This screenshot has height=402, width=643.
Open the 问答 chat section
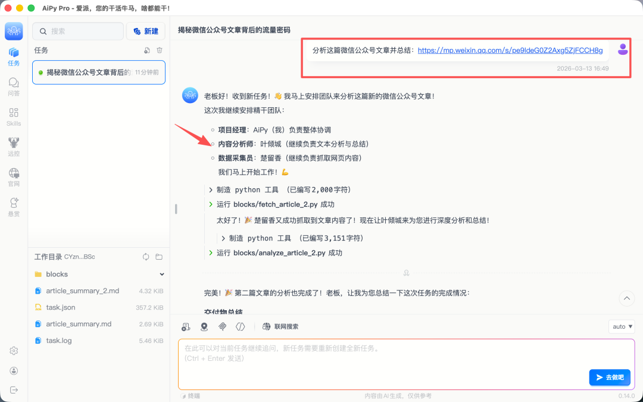pos(14,87)
